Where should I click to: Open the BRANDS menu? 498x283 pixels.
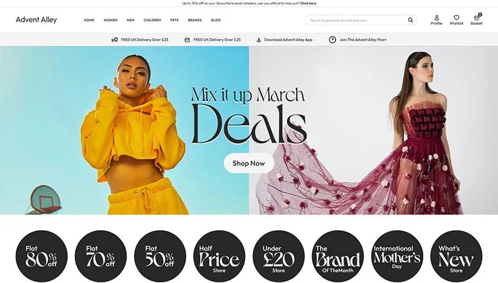195,20
